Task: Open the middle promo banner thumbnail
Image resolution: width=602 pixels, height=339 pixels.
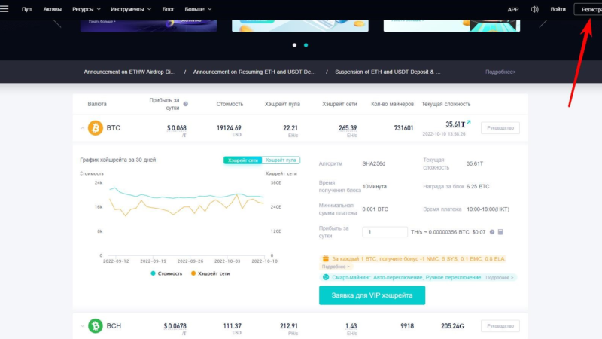Action: point(300,26)
